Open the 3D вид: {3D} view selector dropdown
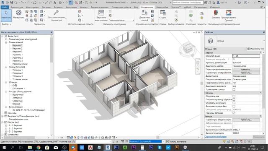This screenshot has width=268, height=151. [x=225, y=49]
